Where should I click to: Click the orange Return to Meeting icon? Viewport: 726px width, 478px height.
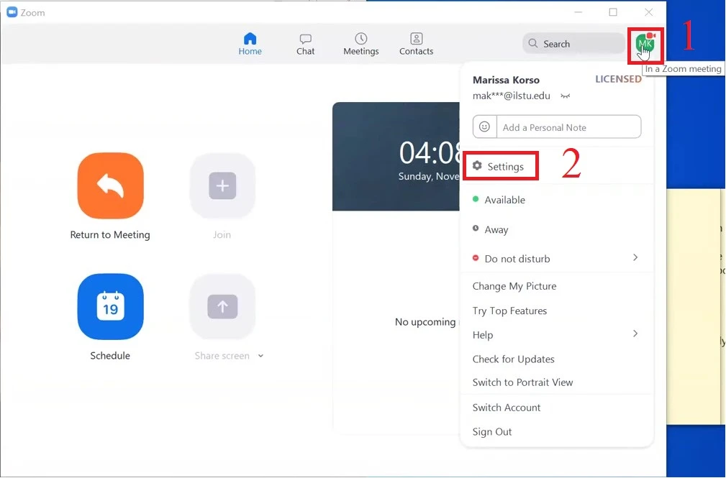pyautogui.click(x=110, y=185)
